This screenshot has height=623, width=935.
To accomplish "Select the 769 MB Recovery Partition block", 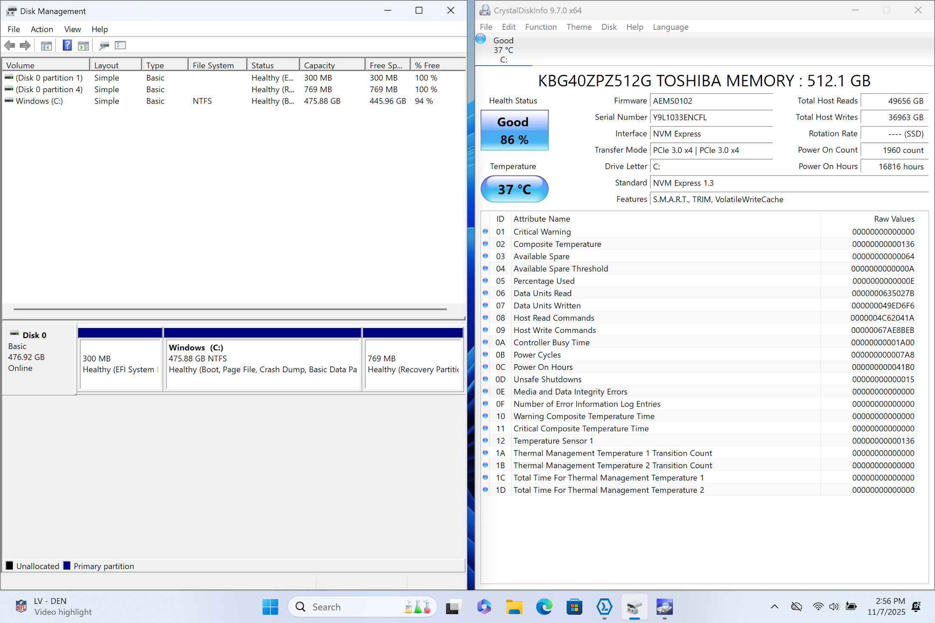I will [413, 364].
